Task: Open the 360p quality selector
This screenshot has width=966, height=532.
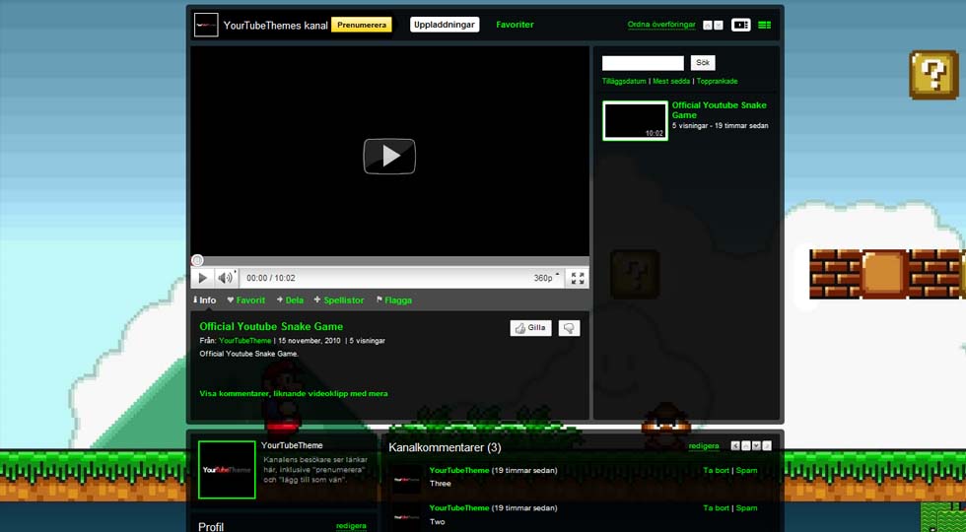Action: click(x=546, y=278)
